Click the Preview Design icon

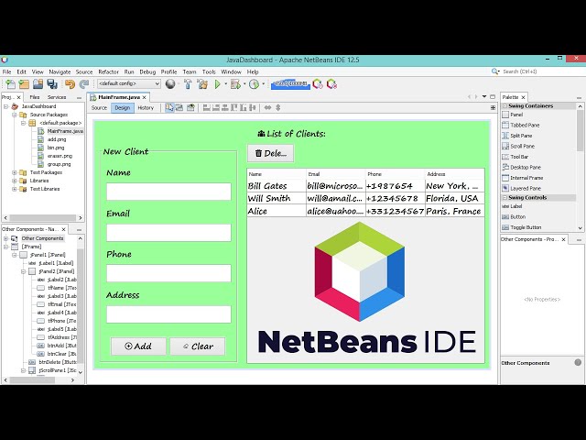pyautogui.click(x=190, y=108)
